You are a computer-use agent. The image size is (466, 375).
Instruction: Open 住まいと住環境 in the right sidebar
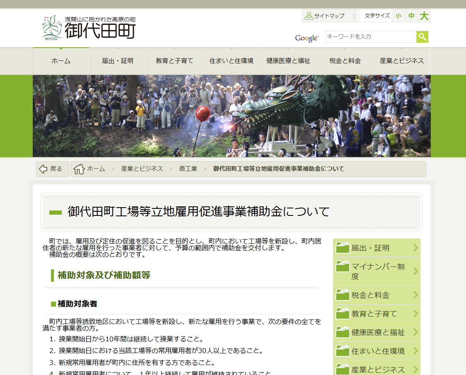[377, 351]
